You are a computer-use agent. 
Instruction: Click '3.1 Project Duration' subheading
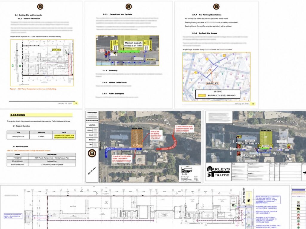pos(21,126)
